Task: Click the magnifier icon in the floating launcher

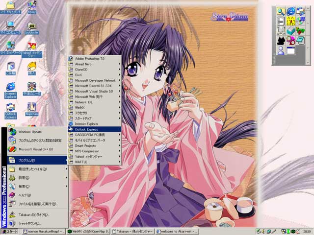Action: [x=281, y=11]
